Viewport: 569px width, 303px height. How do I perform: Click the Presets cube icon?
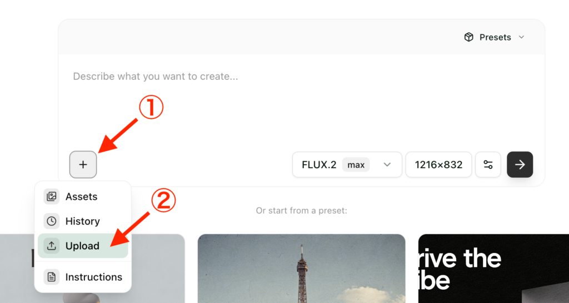click(x=469, y=37)
